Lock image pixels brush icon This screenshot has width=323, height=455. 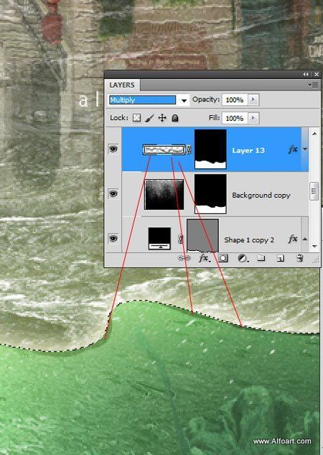coord(149,118)
